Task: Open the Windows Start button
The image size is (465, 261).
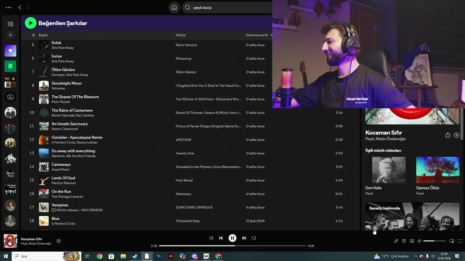Action: point(5,256)
